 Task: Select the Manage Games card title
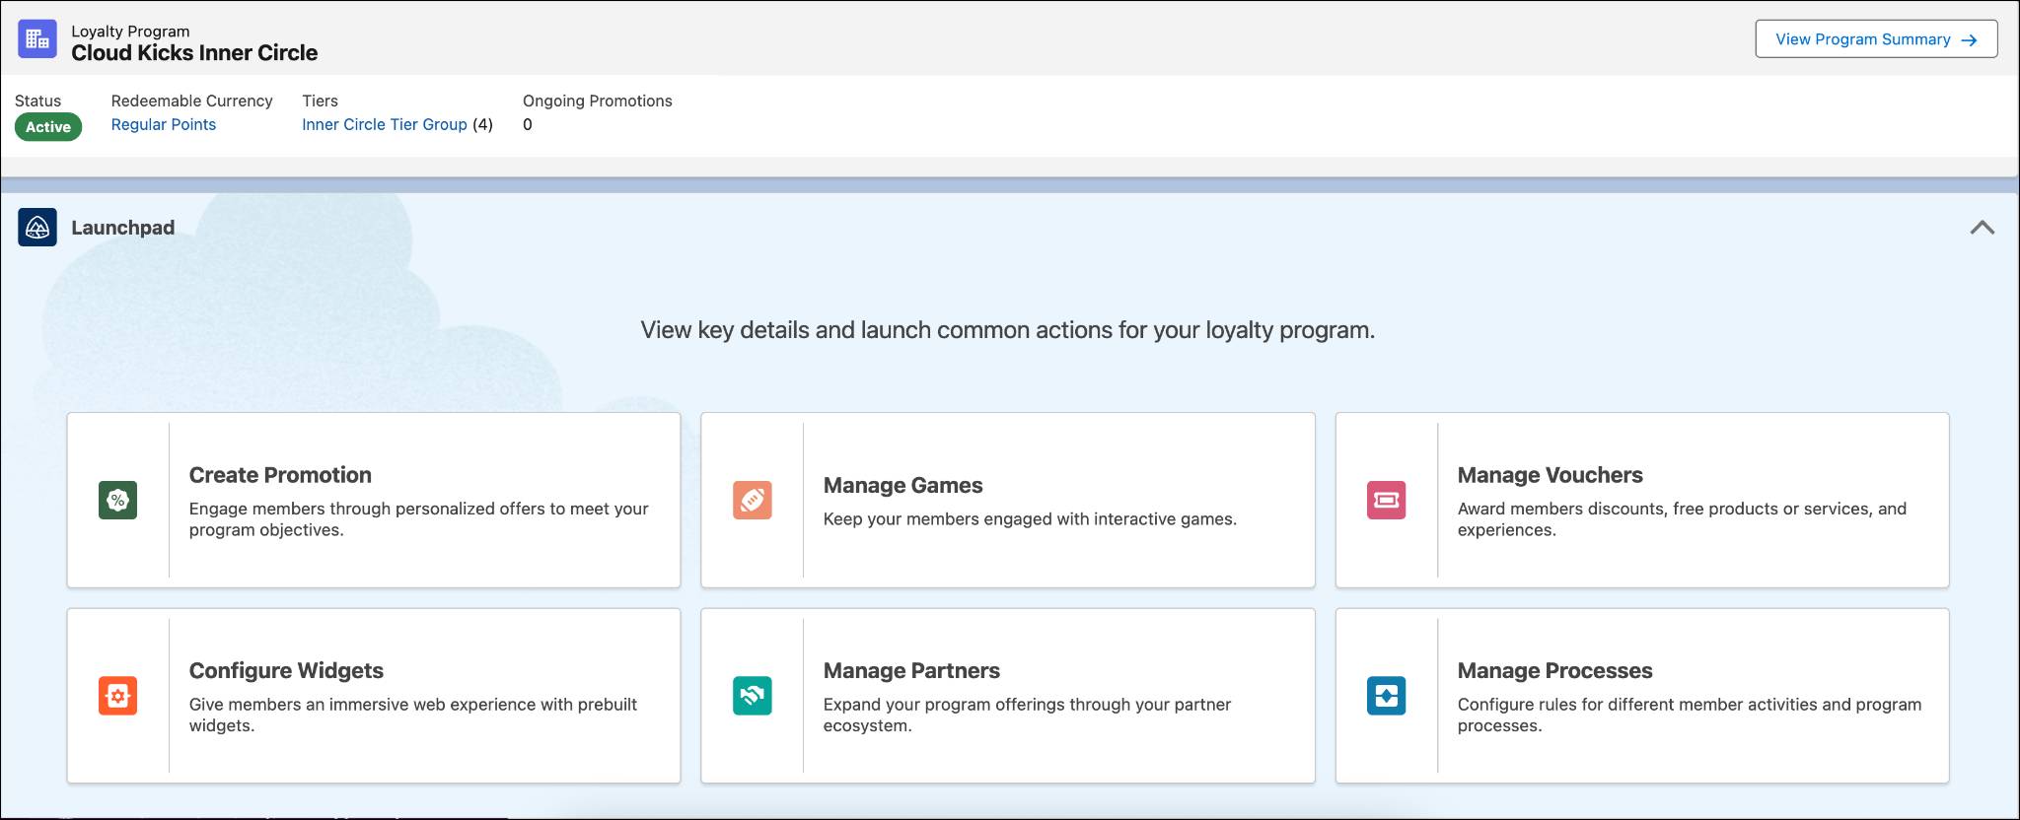(x=903, y=485)
